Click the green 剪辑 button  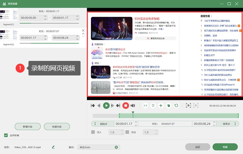[225, 147]
